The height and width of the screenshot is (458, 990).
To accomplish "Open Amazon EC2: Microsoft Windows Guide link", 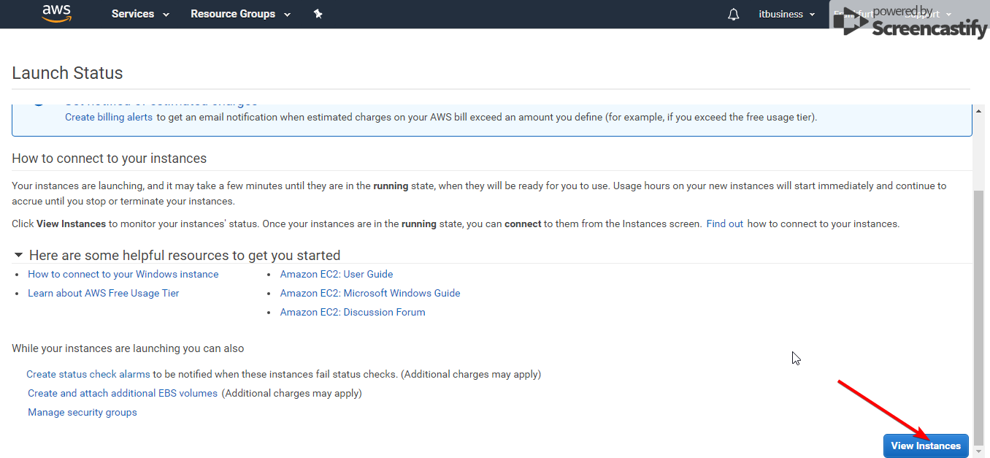I will pyautogui.click(x=369, y=293).
